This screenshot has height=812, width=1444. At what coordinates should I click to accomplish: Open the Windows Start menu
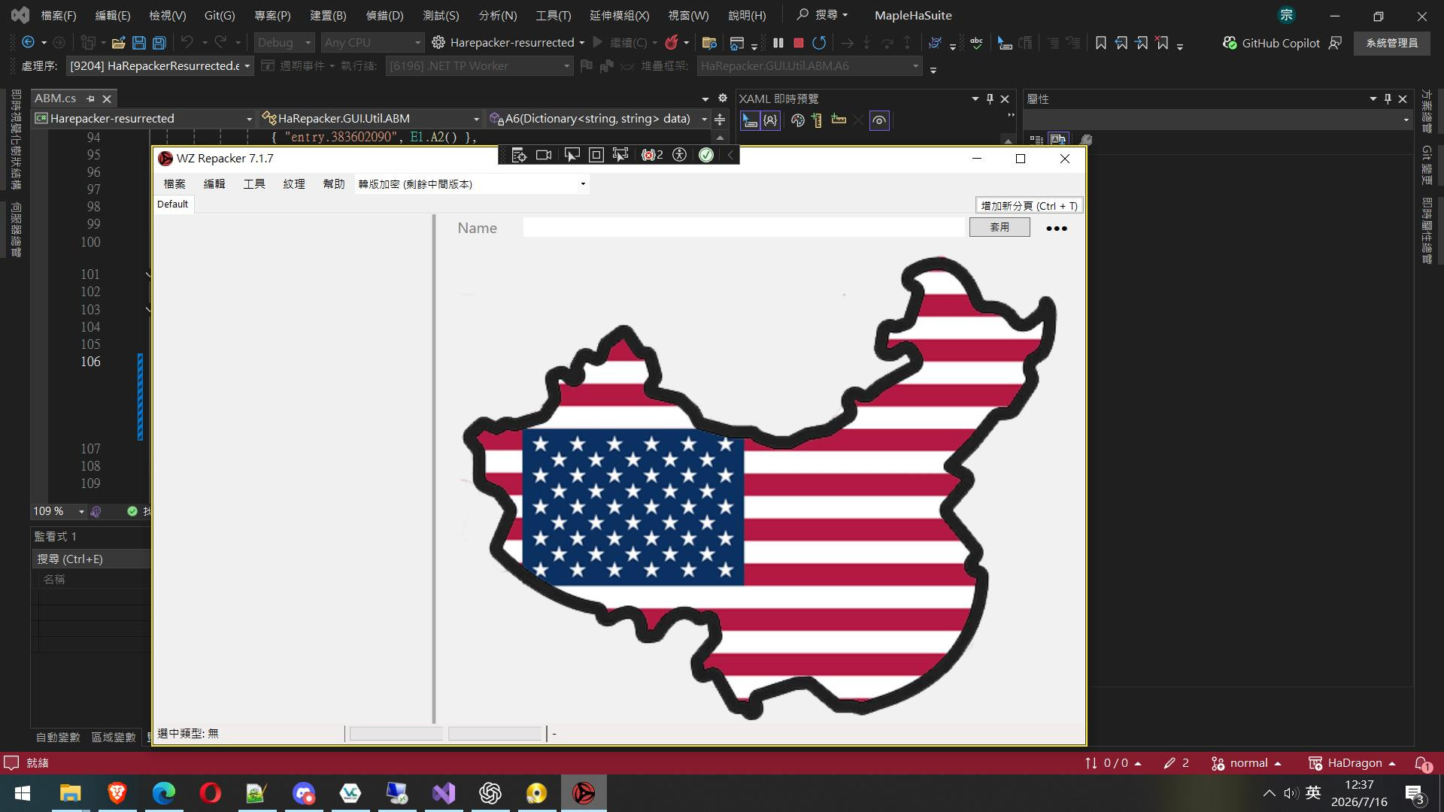pyautogui.click(x=23, y=793)
